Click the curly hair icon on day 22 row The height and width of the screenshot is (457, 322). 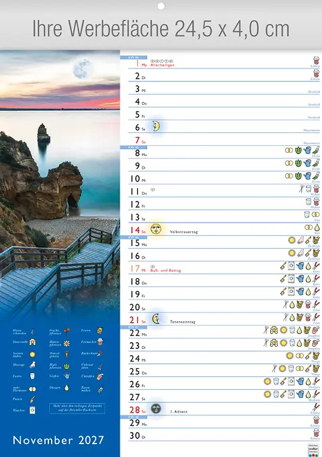(x=274, y=329)
